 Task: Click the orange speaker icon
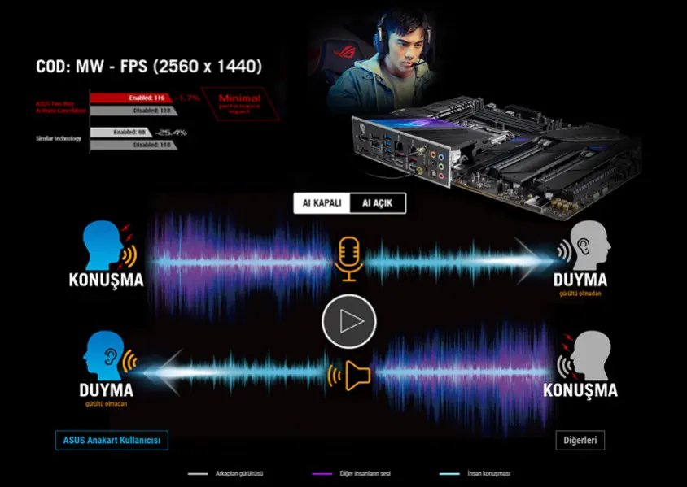click(x=350, y=376)
